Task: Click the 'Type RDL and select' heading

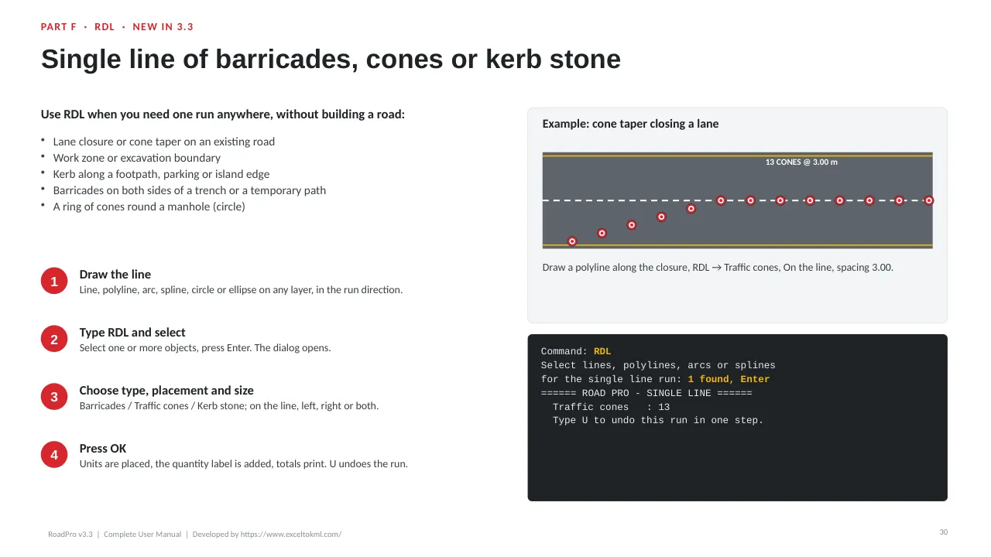Action: click(x=132, y=333)
